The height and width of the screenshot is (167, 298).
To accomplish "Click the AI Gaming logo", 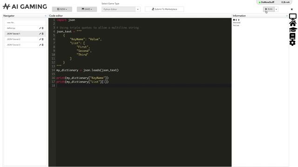I will click(25, 6).
